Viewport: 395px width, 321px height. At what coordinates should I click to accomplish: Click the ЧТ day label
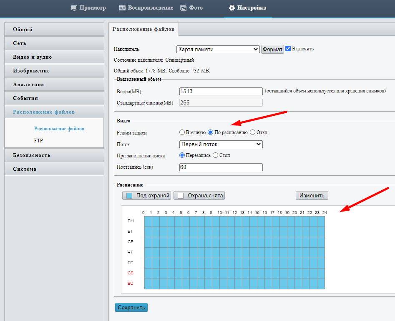click(x=130, y=252)
